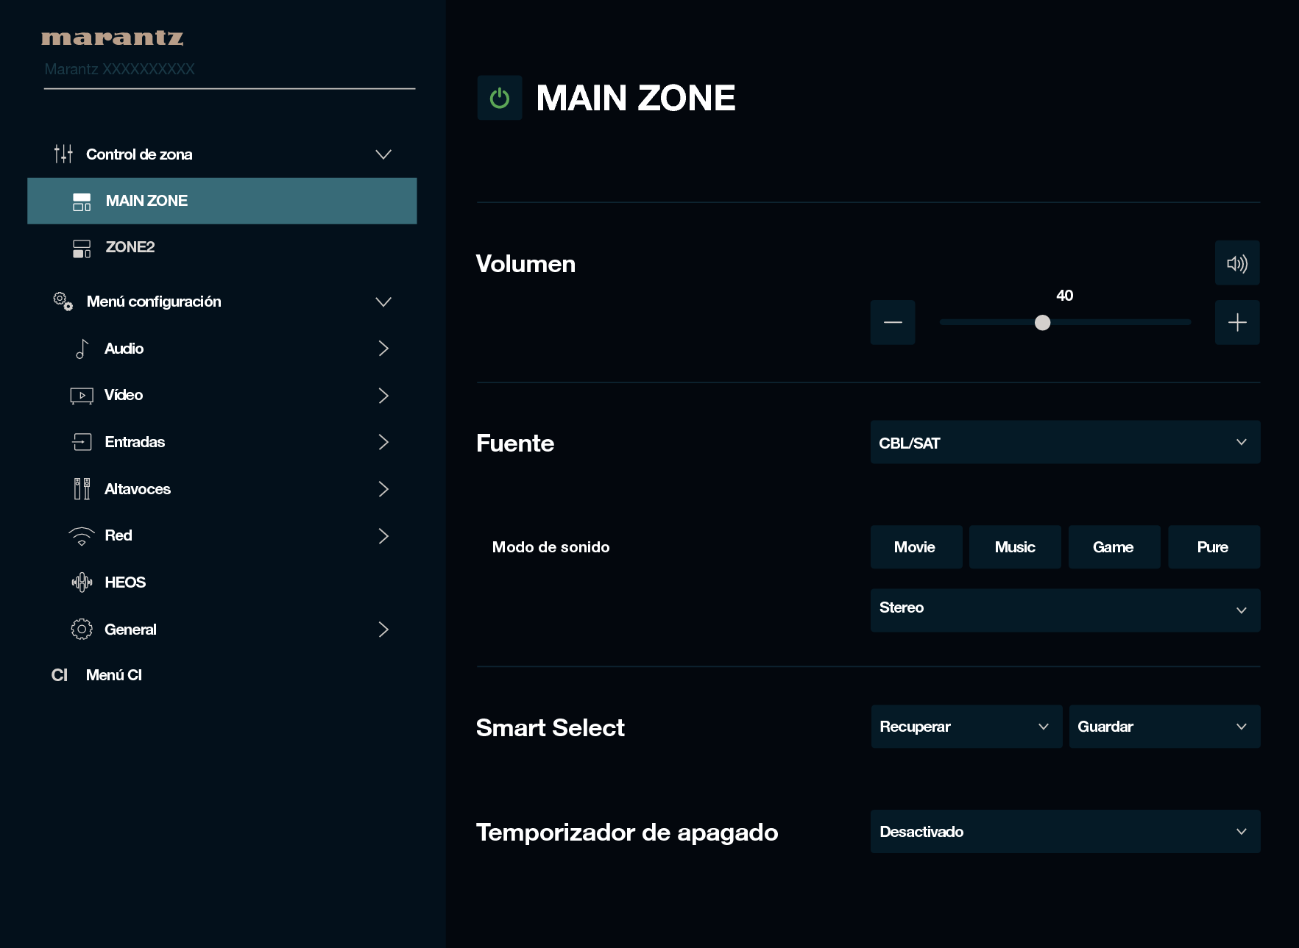Decrease volume with the minus button
1299x948 pixels.
(892, 322)
